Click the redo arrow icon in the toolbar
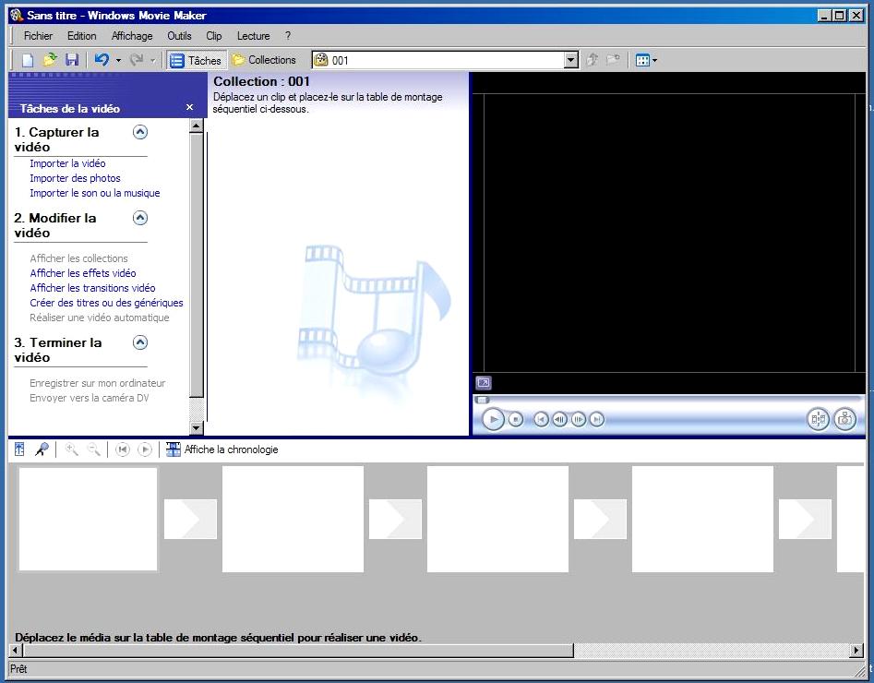 [137, 60]
